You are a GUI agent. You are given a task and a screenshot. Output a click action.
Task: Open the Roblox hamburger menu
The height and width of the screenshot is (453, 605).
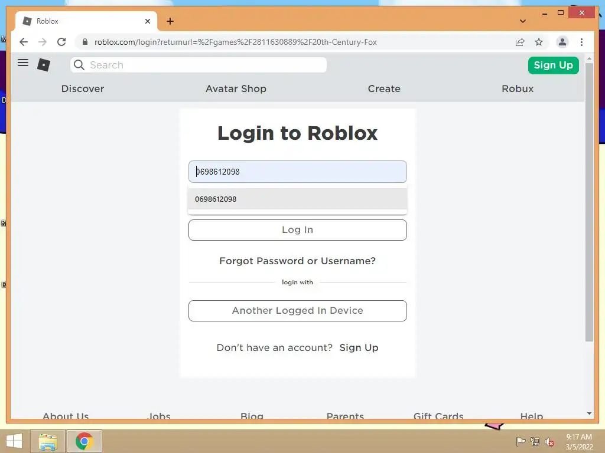coord(23,63)
